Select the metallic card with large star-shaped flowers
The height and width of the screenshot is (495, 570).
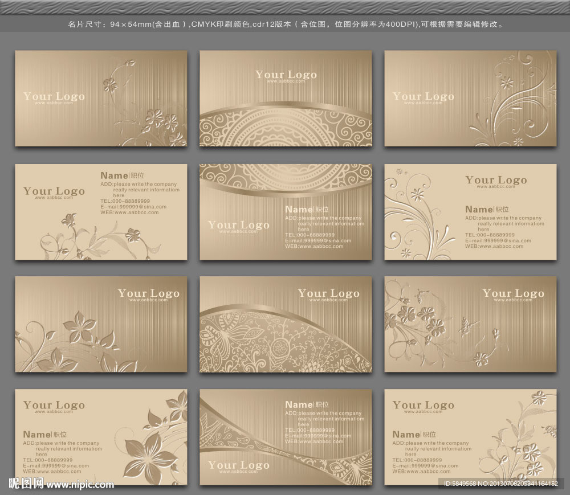(101, 324)
